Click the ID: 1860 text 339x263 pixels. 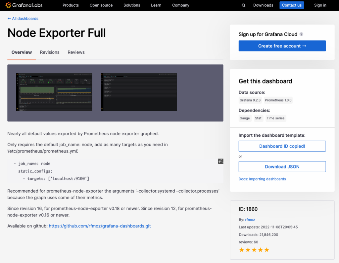point(248,209)
